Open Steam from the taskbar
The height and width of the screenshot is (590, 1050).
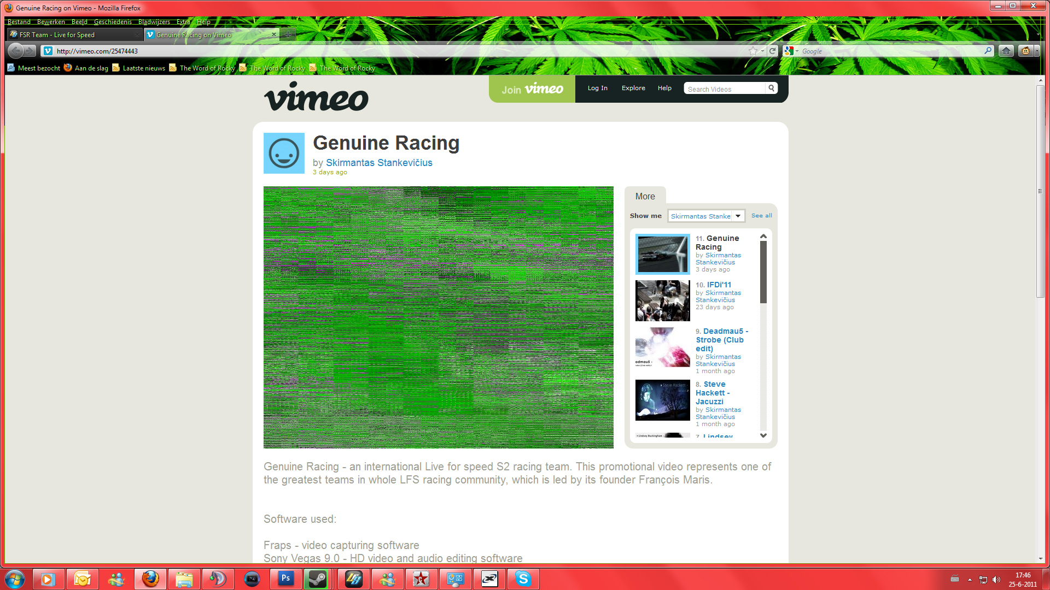[x=317, y=579]
